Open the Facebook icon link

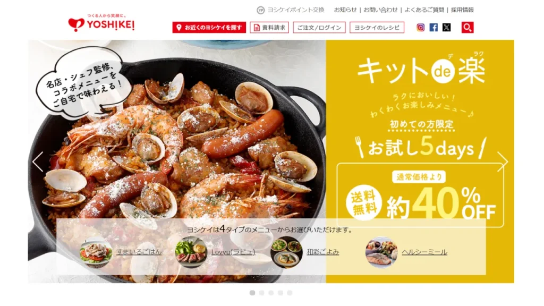(x=433, y=28)
